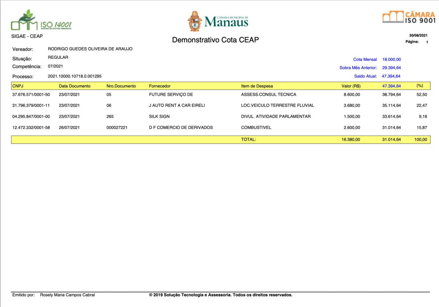This screenshot has height=307, width=439.
Task: Select CNPJ '31.796.379/0001-11'
Action: tap(31, 106)
